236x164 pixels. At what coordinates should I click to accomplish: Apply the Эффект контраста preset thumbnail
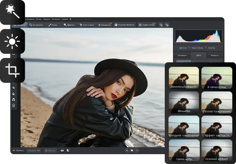point(217,127)
